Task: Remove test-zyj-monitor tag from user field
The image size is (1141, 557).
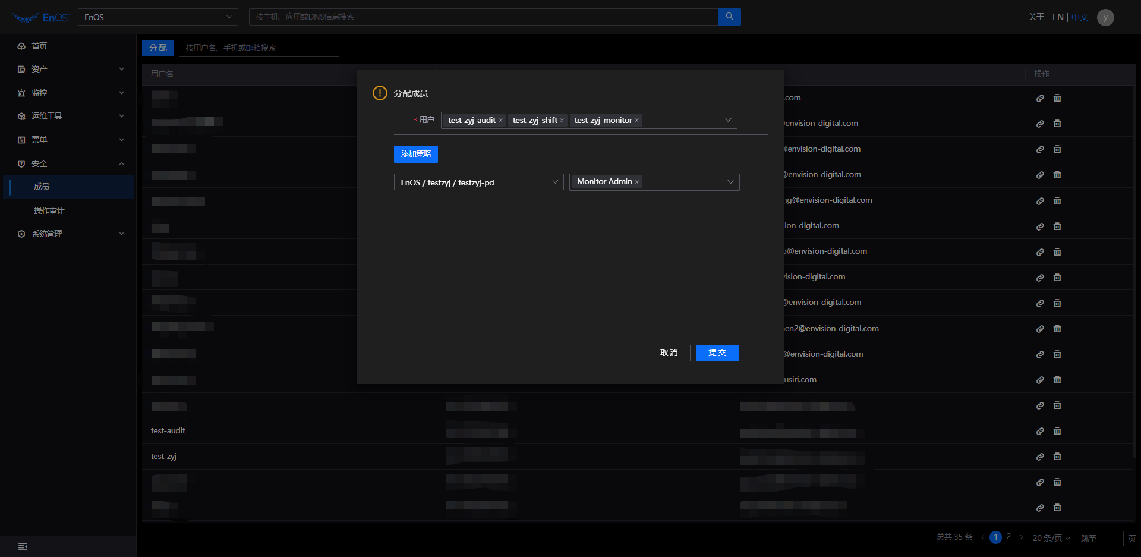Action: (636, 121)
